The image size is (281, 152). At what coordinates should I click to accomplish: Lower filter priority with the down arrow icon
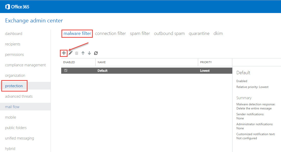point(89,53)
